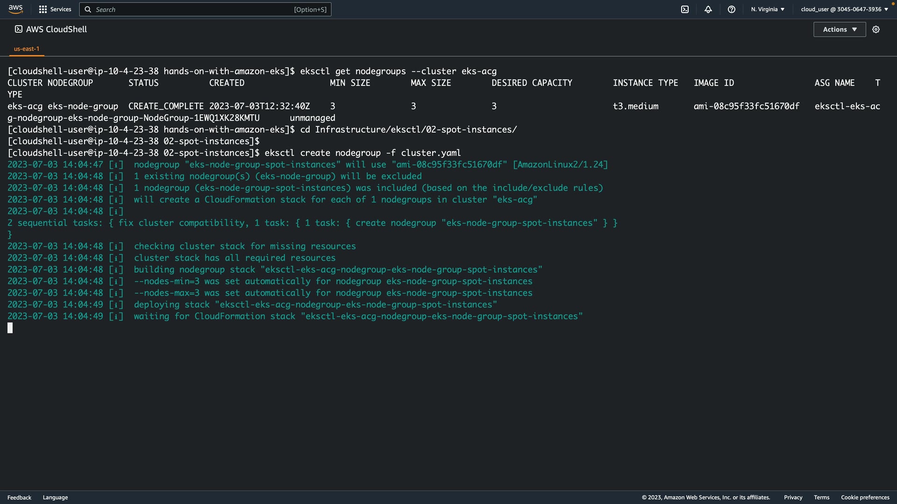Image resolution: width=897 pixels, height=504 pixels.
Task: Click the AWS logo home icon
Action: pos(15,9)
